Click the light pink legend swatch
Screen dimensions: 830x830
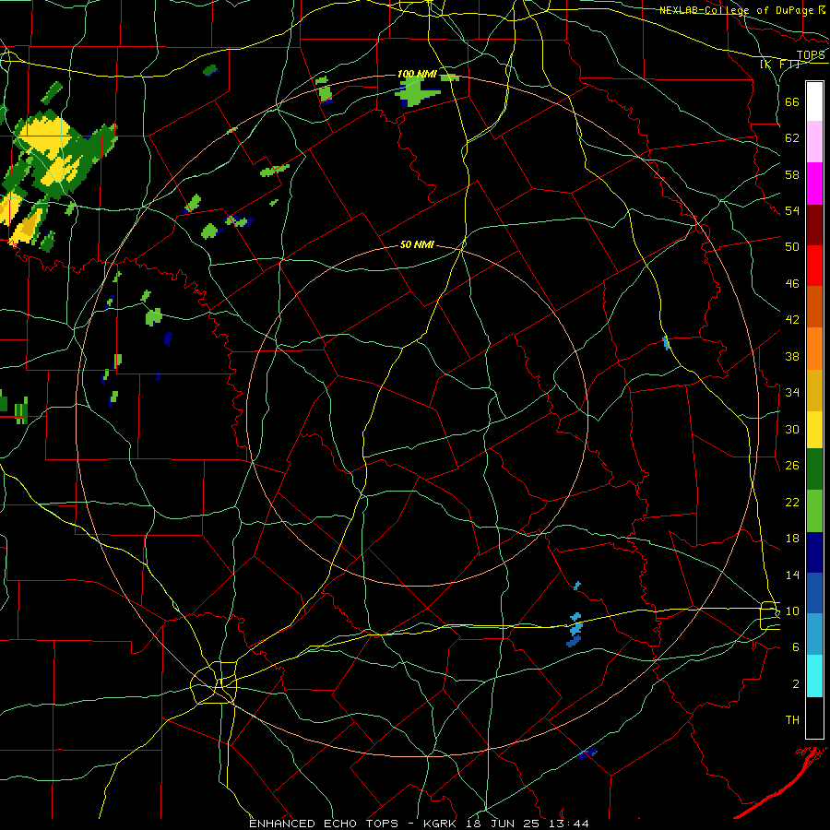coord(814,142)
